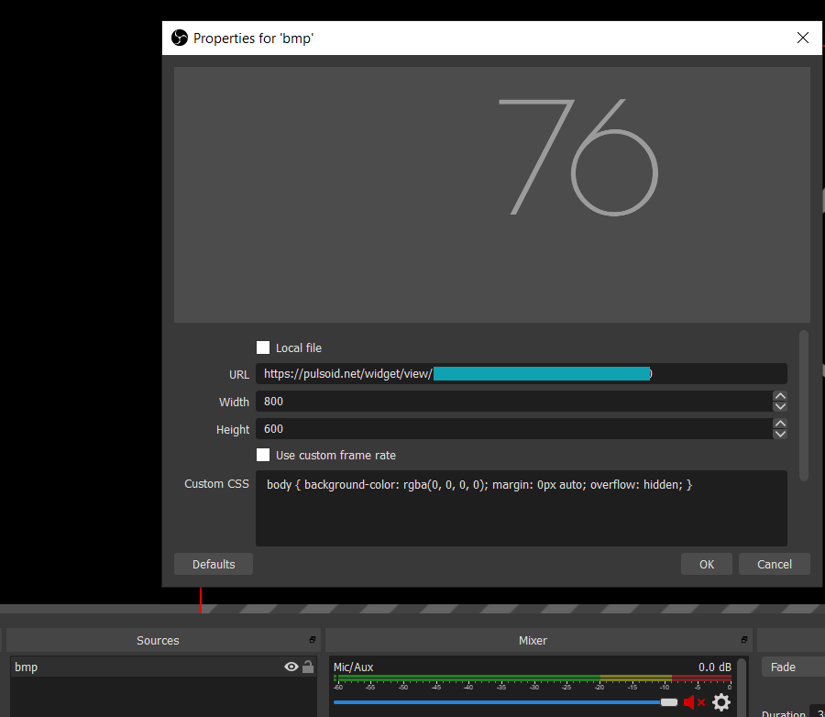Image resolution: width=825 pixels, height=717 pixels.
Task: Click the Width field showing 800
Action: pos(514,402)
